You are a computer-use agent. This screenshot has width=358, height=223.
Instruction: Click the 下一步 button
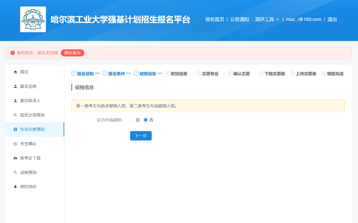141,136
